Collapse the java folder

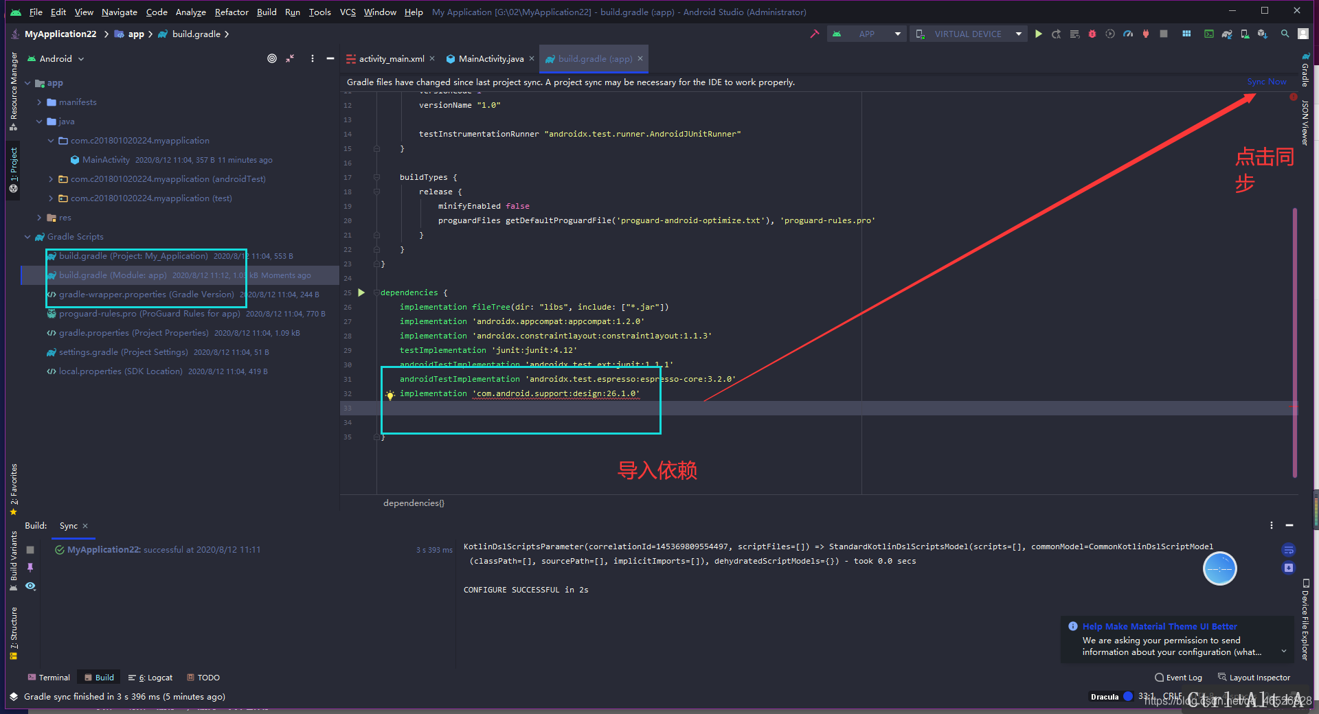[x=39, y=122]
